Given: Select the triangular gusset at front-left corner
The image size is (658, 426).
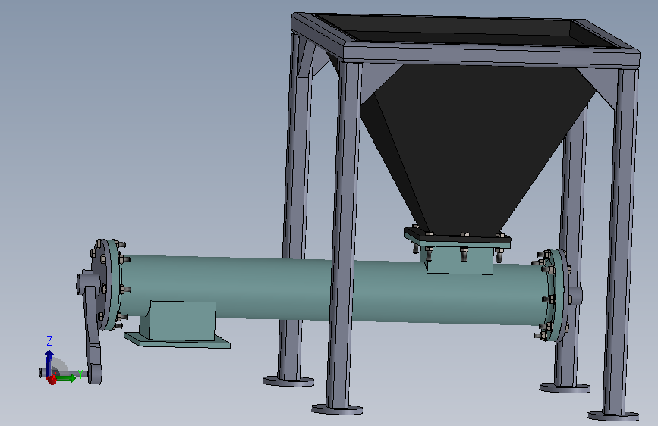Looking at the screenshot, I should (379, 82).
